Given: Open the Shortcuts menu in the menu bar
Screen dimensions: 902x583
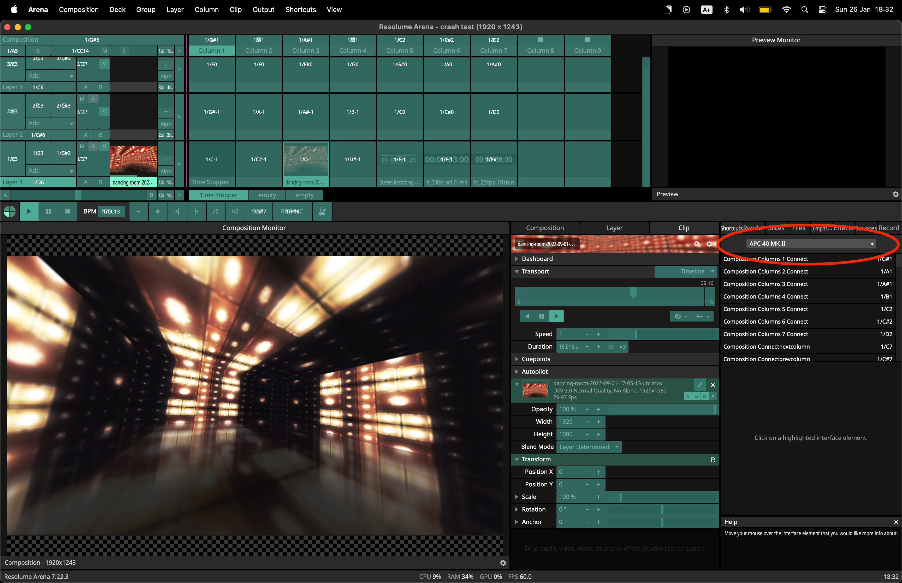Looking at the screenshot, I should pos(300,9).
